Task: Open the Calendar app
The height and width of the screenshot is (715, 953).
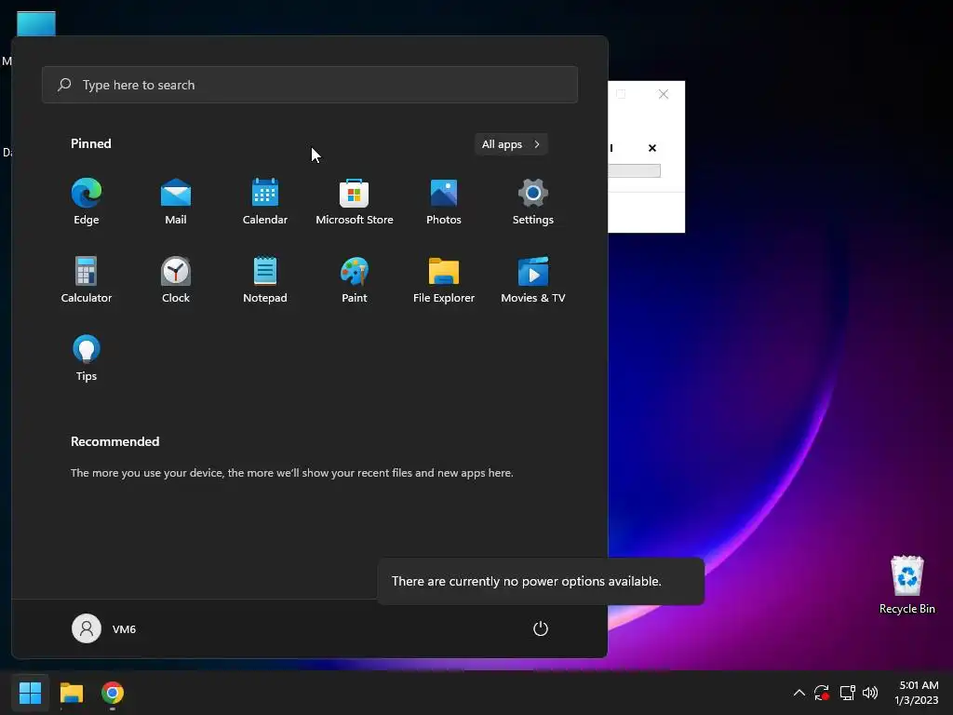Action: [x=265, y=201]
